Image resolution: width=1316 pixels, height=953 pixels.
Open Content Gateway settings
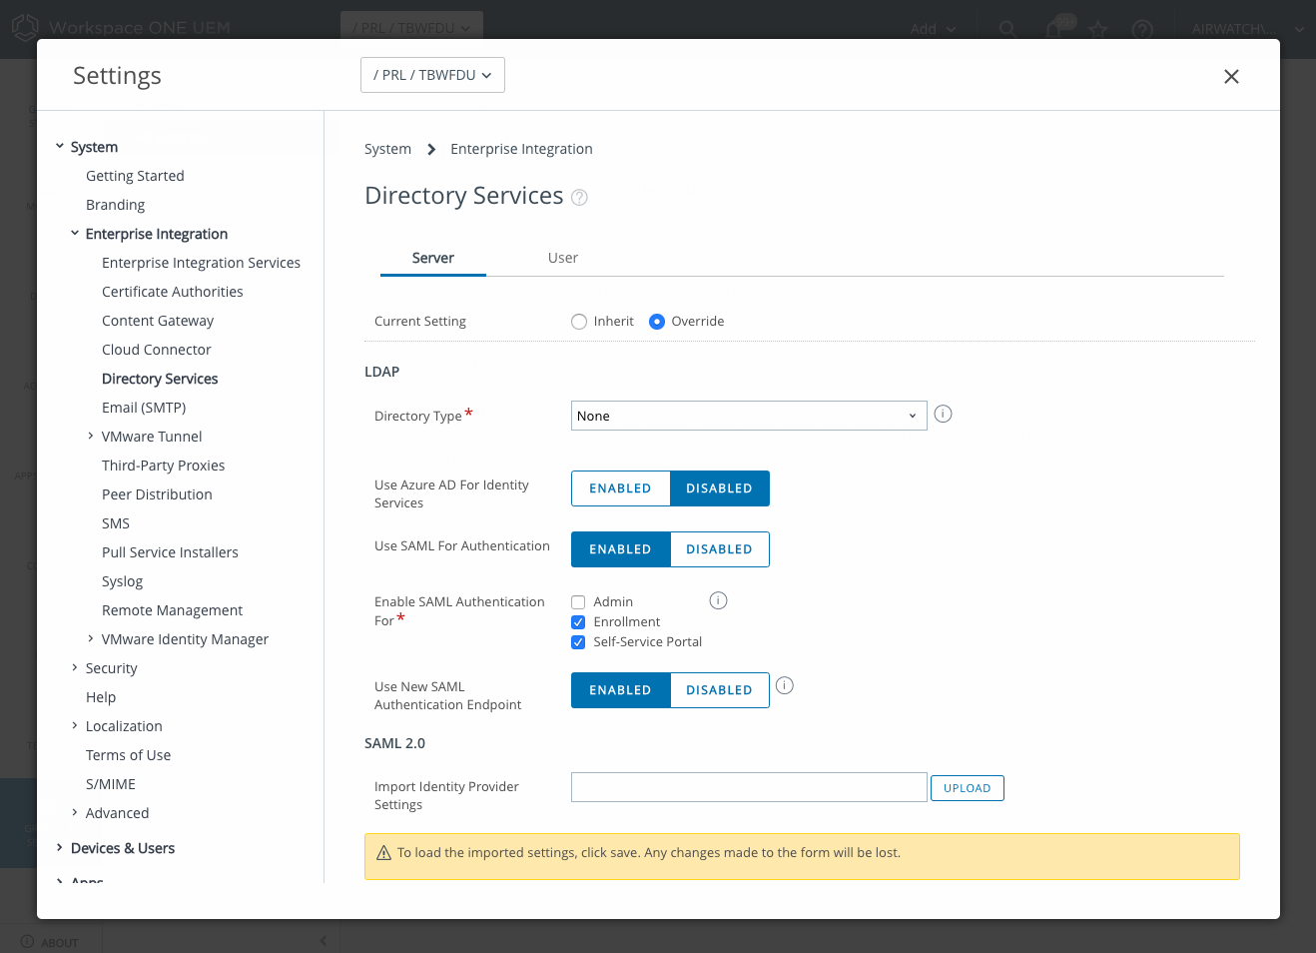158,321
